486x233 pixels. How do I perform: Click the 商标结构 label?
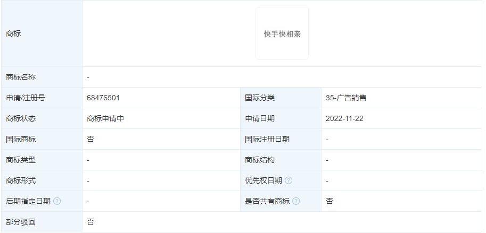(x=260, y=160)
